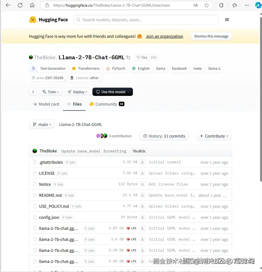The image size is (262, 272).
Task: Open the favorites list icon
Action: (235, 6)
